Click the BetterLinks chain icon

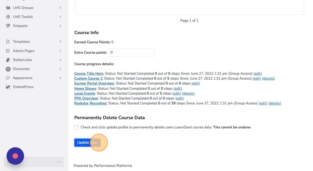click(8, 60)
